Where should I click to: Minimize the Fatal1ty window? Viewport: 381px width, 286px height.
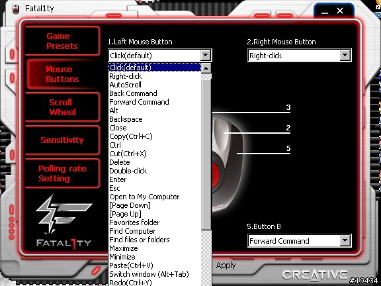325,11
